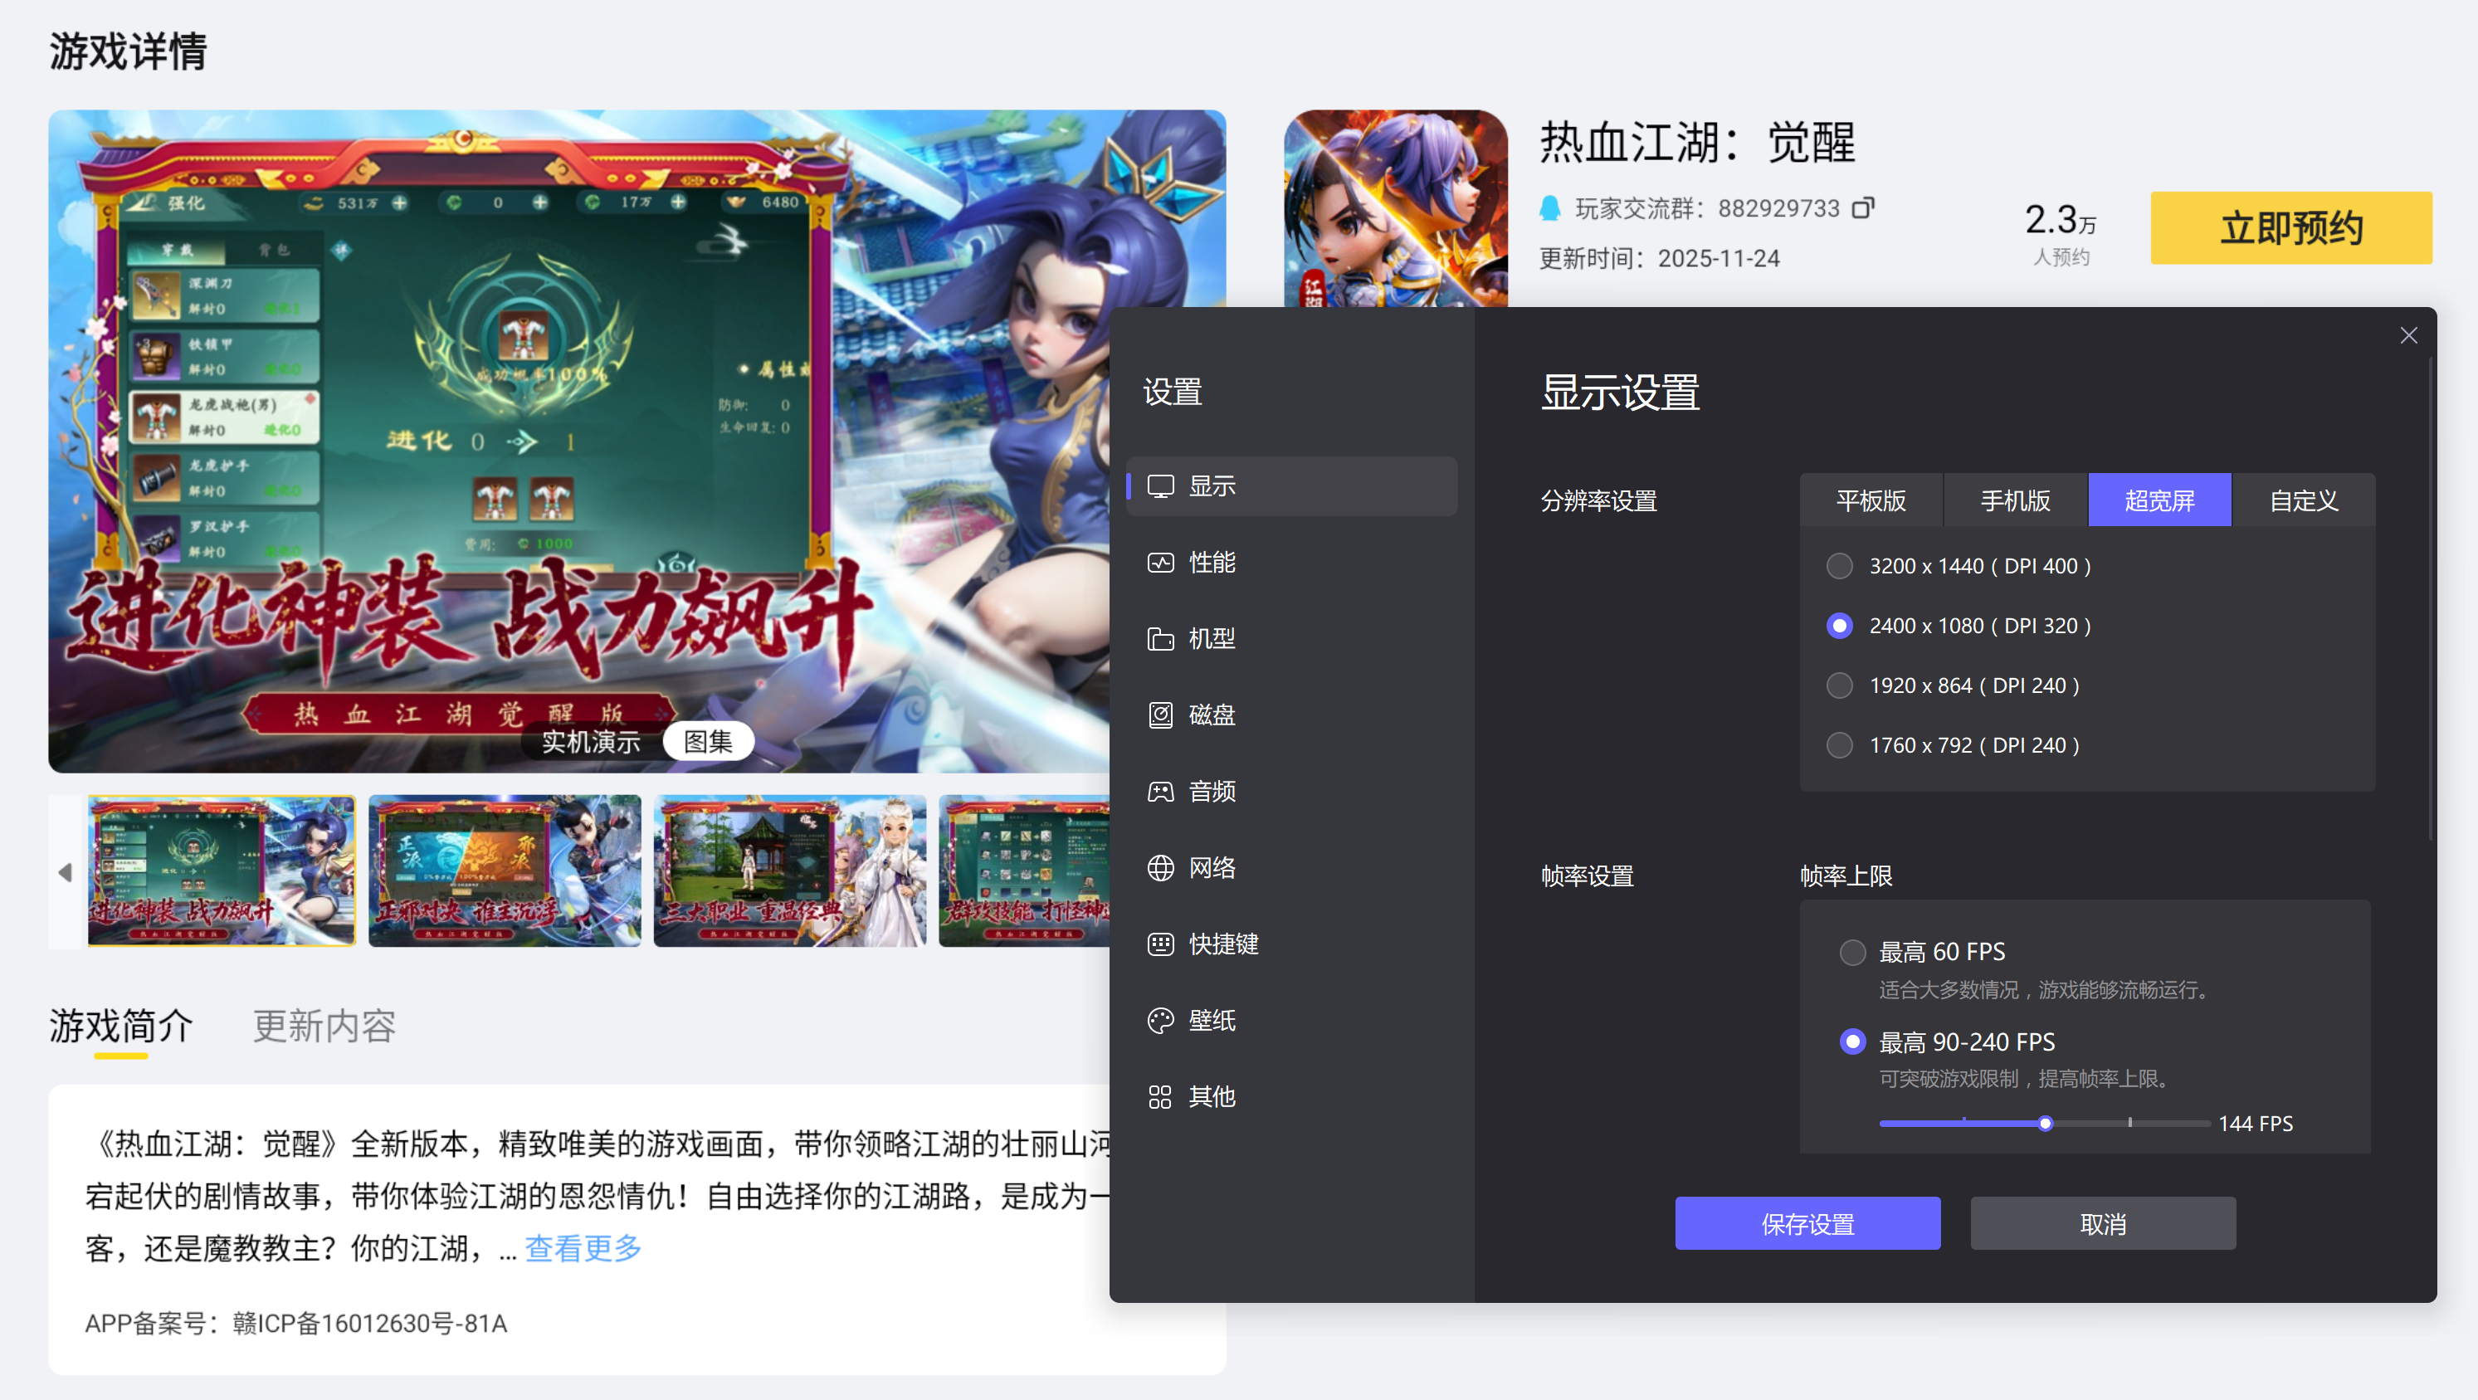Select the second screenshot thumbnail 正邪对决

point(504,871)
